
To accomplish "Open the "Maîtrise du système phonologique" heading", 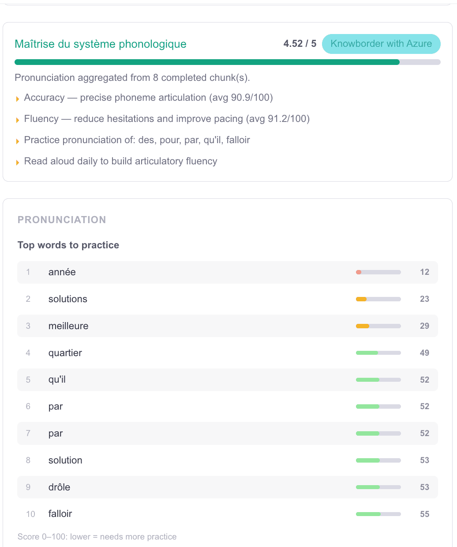I will (x=101, y=44).
